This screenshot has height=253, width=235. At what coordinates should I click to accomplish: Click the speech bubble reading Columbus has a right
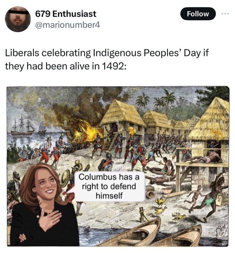[109, 186]
